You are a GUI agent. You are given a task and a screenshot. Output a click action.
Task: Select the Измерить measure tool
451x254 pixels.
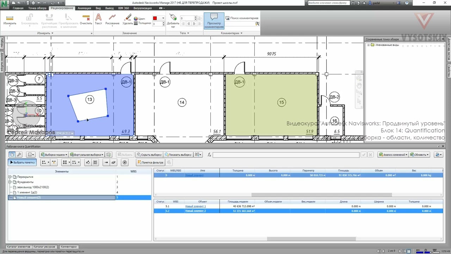[10, 20]
